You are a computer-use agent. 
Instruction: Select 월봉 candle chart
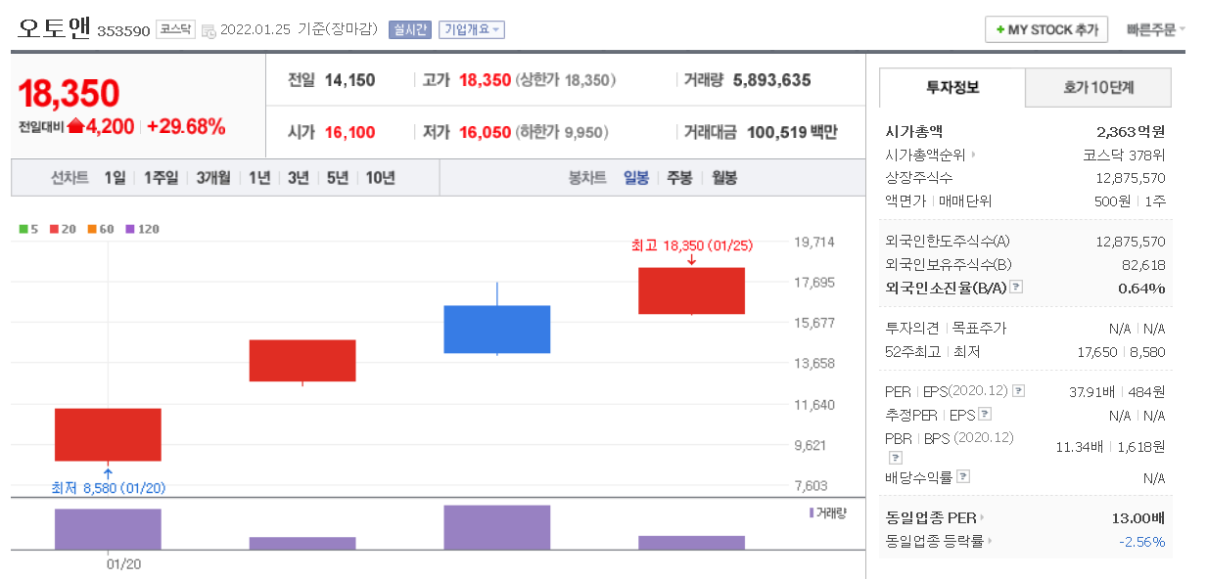(724, 178)
